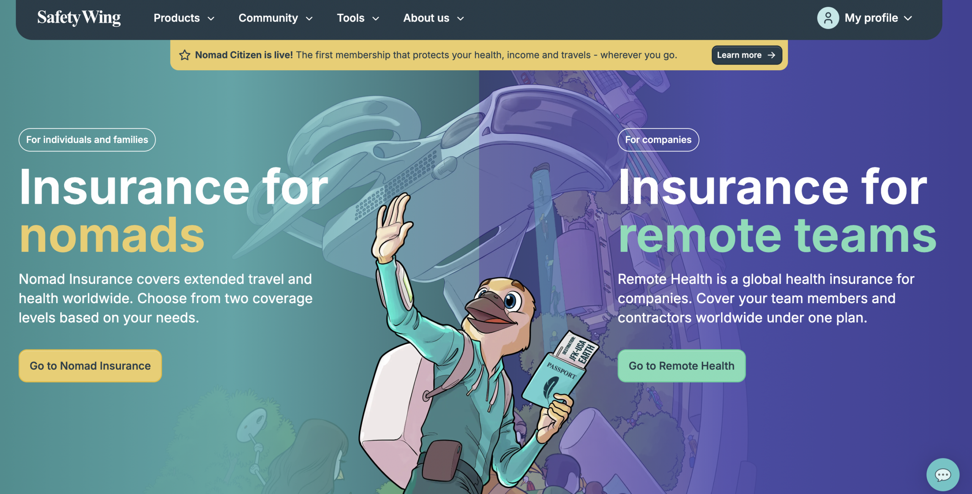Screen dimensions: 972x494
Task: Click the Learn more button
Action: (x=746, y=55)
